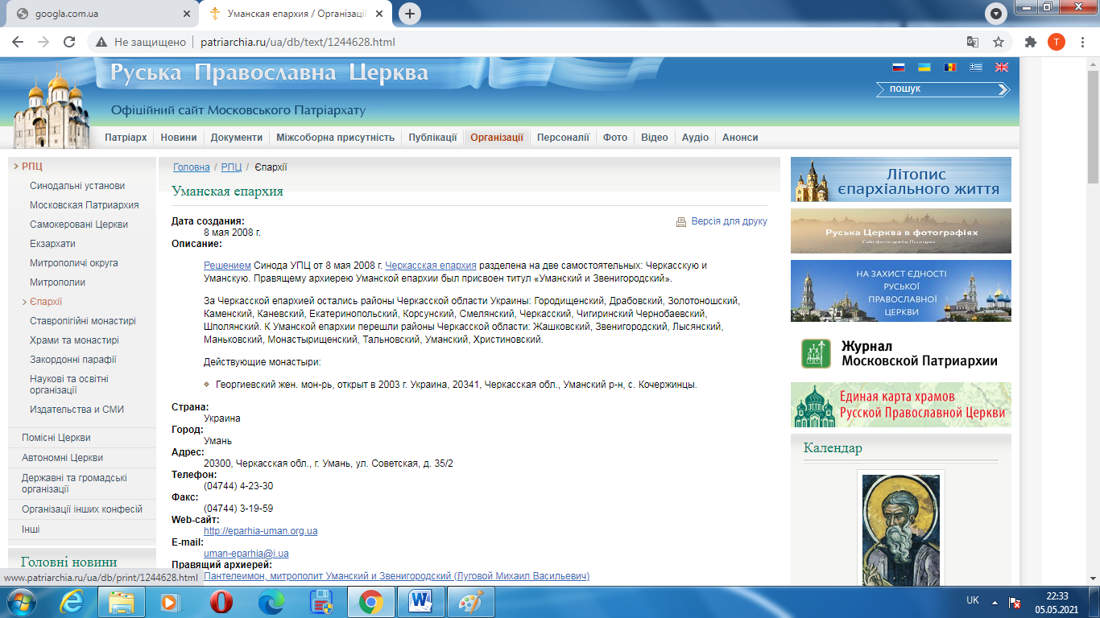This screenshot has height=618, width=1100.
Task: Open Організації menu item
Action: point(497,138)
